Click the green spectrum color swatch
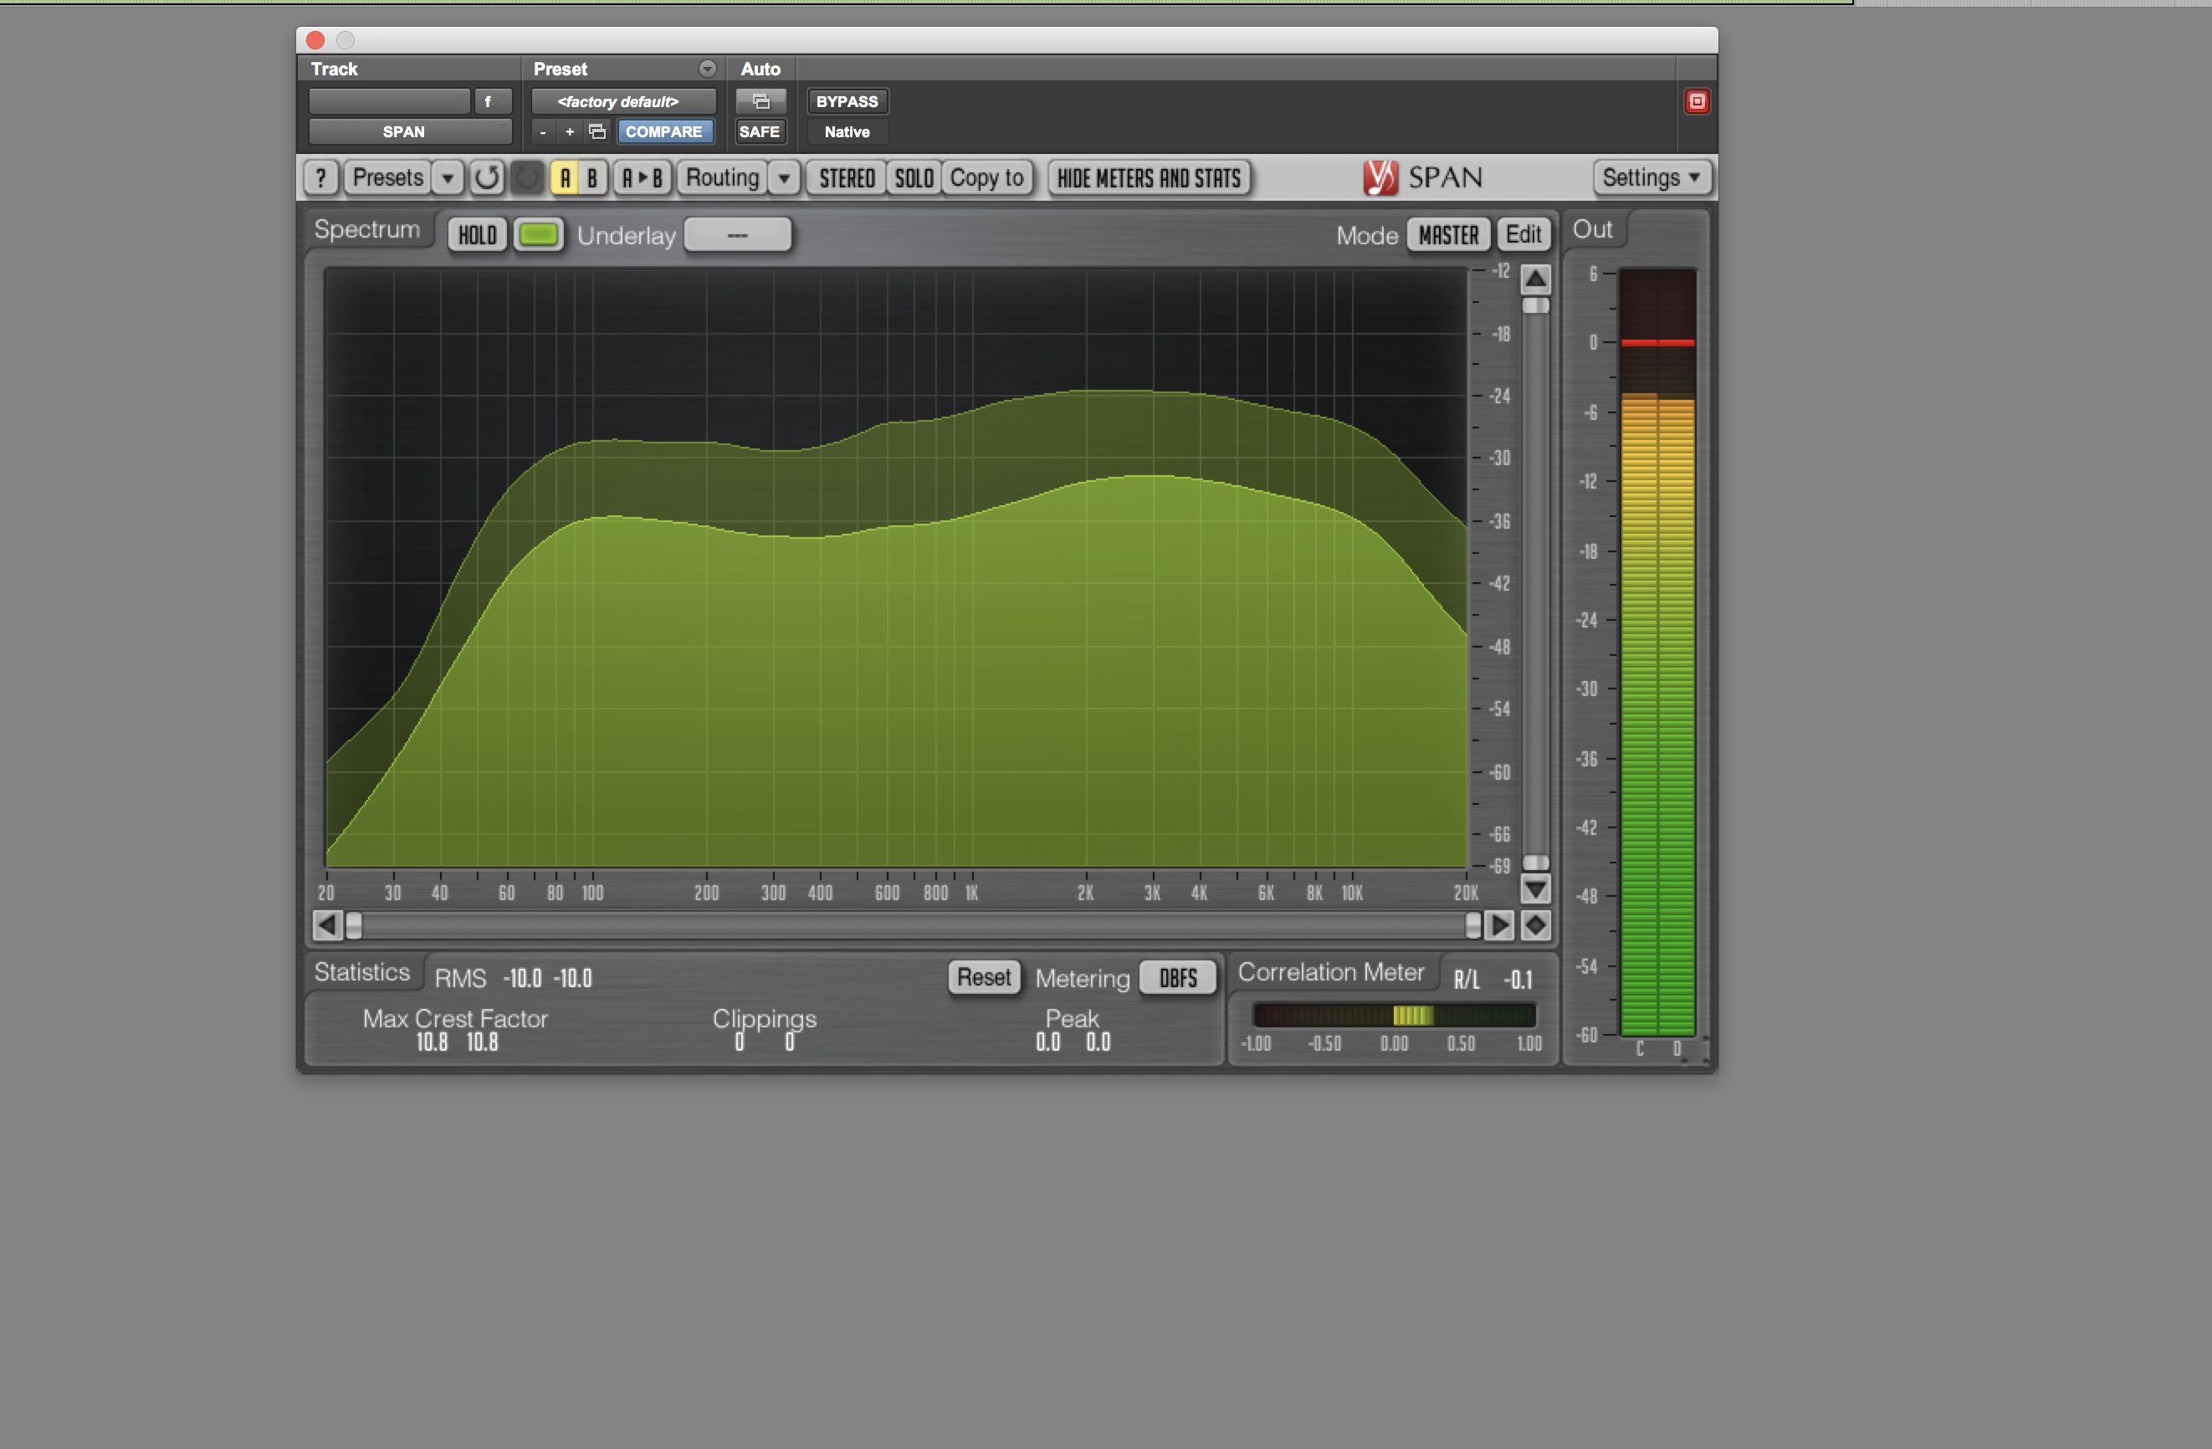This screenshot has width=2212, height=1449. click(x=538, y=235)
